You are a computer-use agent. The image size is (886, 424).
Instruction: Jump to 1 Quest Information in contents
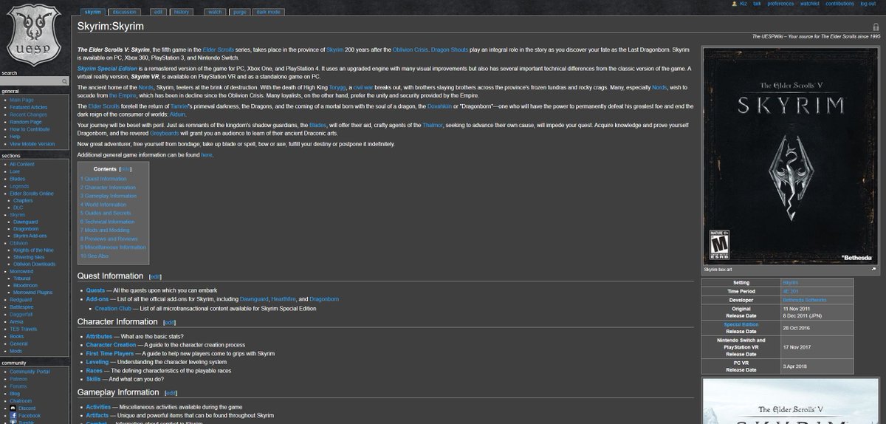(x=103, y=179)
